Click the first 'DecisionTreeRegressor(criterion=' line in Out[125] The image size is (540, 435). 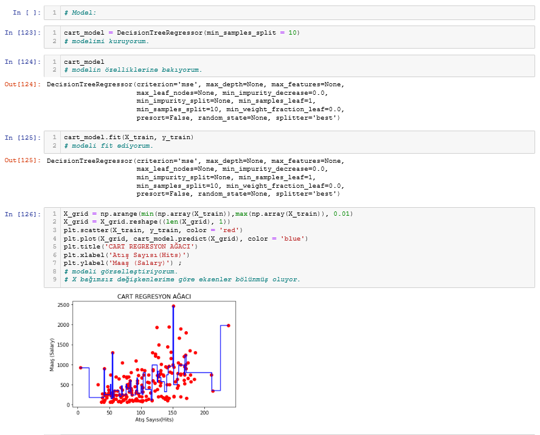tap(196, 161)
